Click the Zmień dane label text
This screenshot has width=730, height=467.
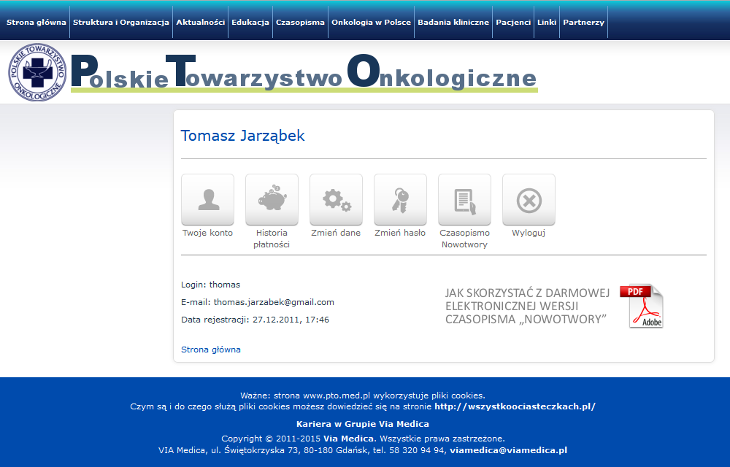pyautogui.click(x=336, y=233)
